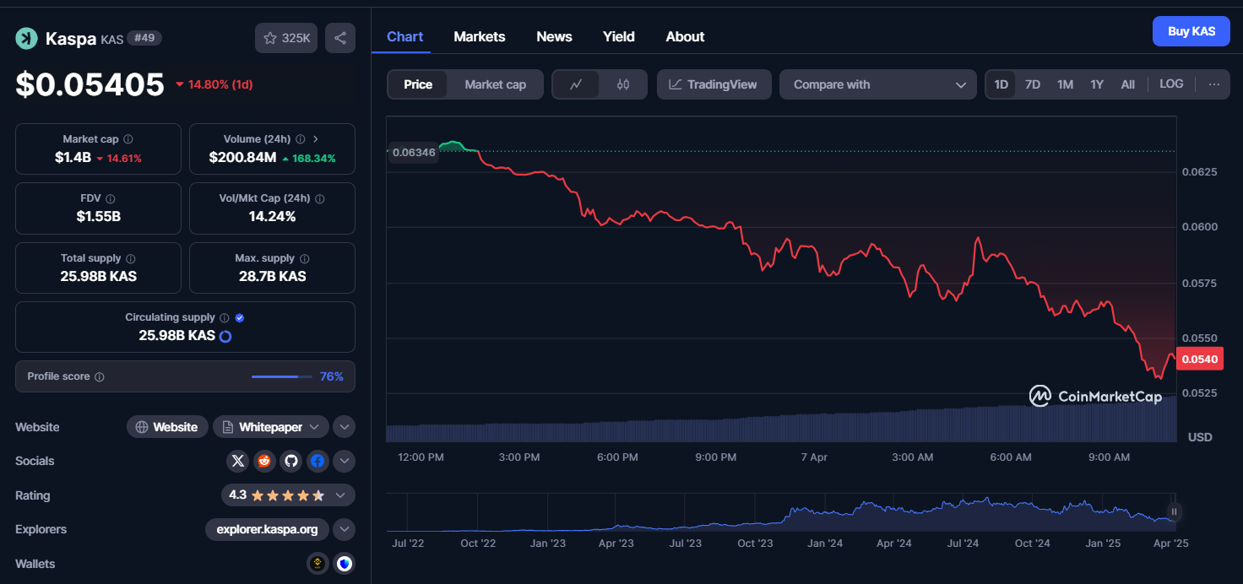Viewport: 1243px width, 584px height.
Task: Click the 0.06346 opening price label
Action: coord(414,153)
